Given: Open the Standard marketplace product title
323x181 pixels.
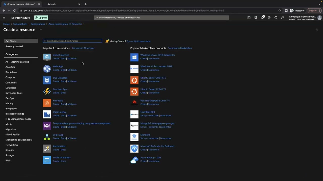Looking at the screenshot, I should point(145,135).
